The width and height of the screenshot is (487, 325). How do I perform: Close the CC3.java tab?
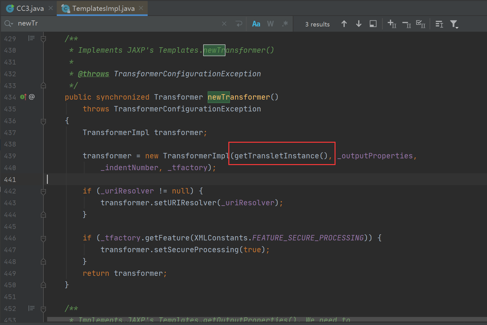tap(51, 8)
